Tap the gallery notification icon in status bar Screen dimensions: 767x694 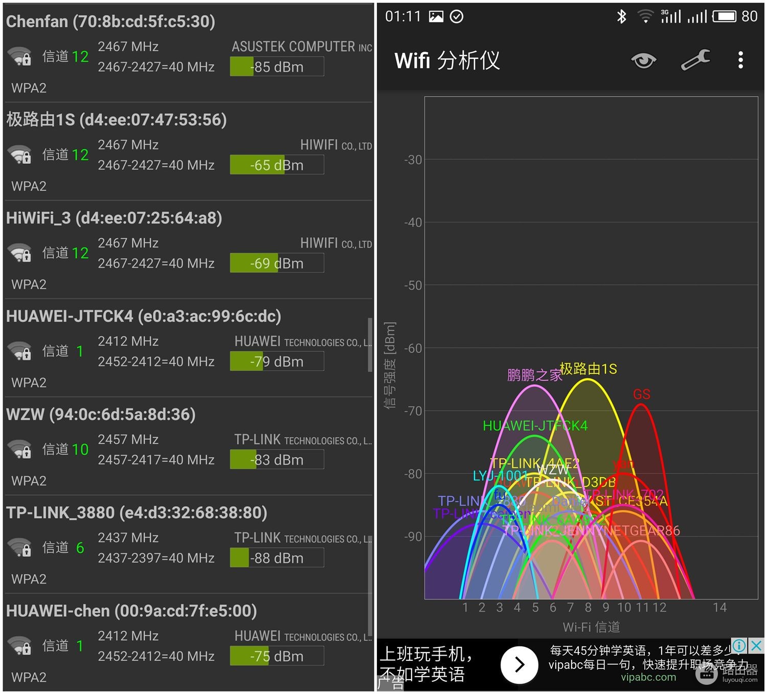tap(436, 16)
